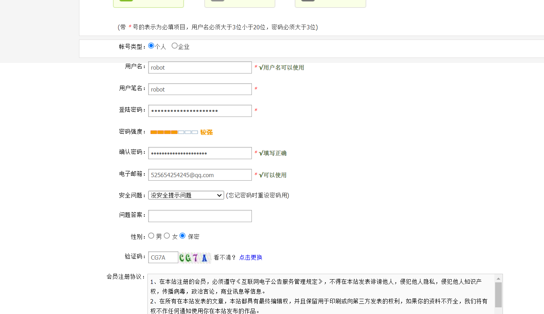Click the checkmark next to 填写正确
The image size is (544, 314).
coord(262,153)
